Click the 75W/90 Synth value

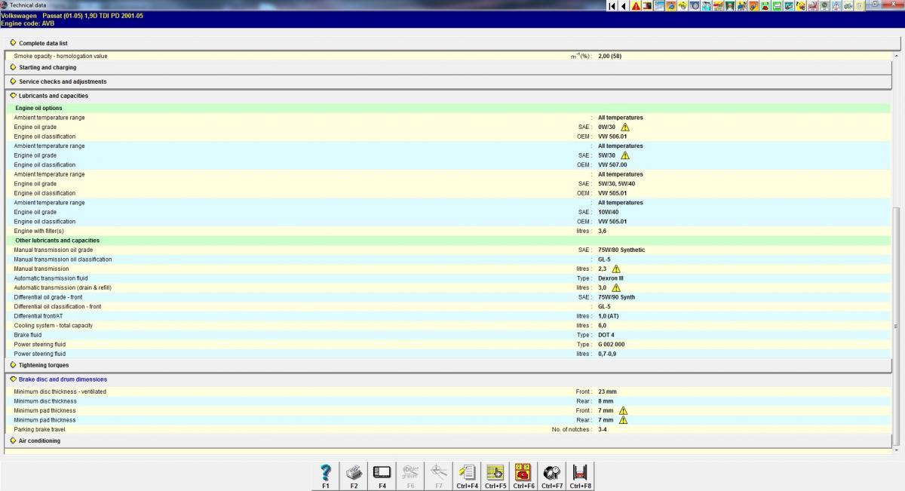617,297
